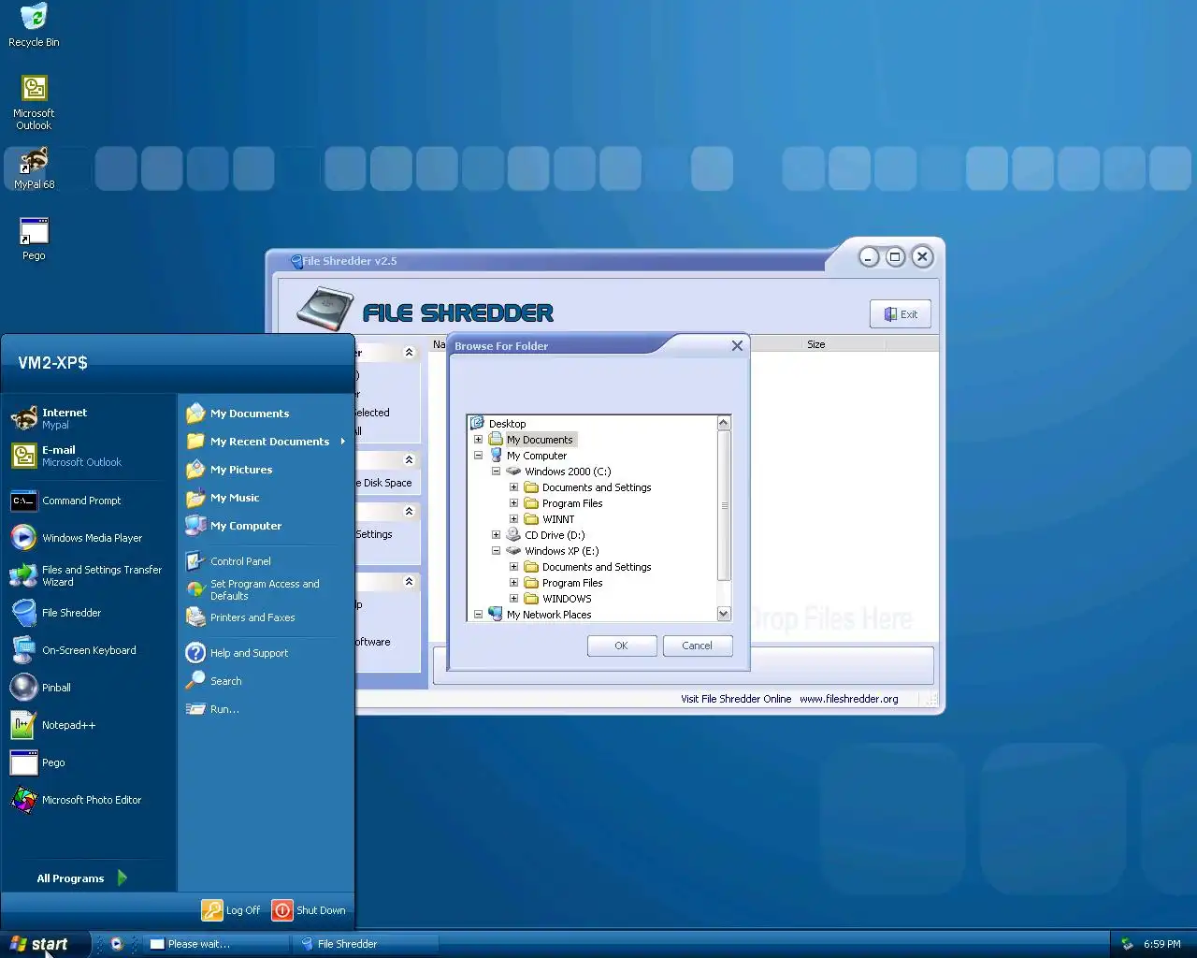Collapse My Network Places tree node
Screen dimensions: 1197x958
click(x=478, y=615)
